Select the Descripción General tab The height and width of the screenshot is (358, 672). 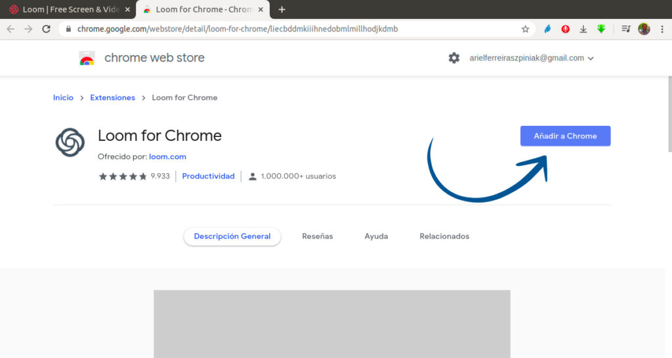click(x=232, y=237)
